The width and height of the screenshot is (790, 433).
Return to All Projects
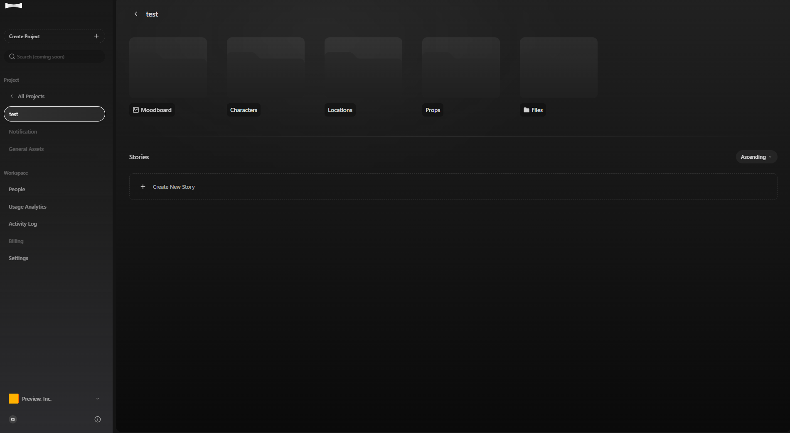(31, 96)
